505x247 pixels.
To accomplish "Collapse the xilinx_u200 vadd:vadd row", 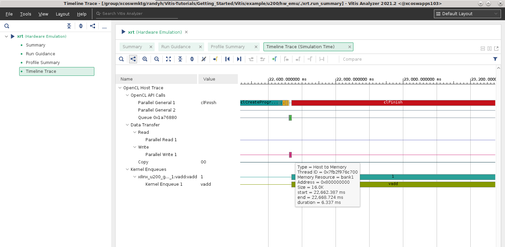I will [135, 177].
